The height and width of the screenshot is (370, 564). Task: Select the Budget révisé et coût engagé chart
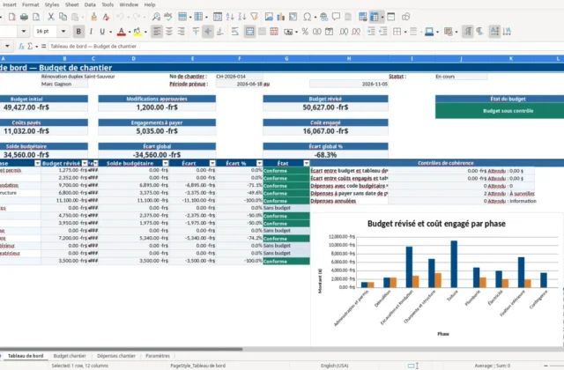tap(437, 278)
